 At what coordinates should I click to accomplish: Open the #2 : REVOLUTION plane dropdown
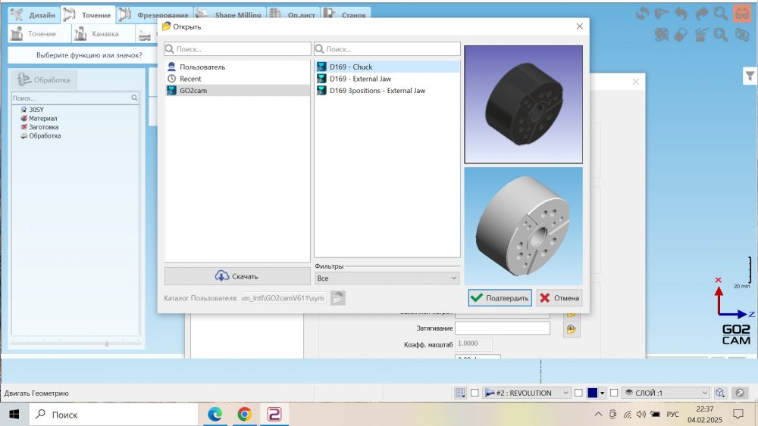(x=527, y=393)
